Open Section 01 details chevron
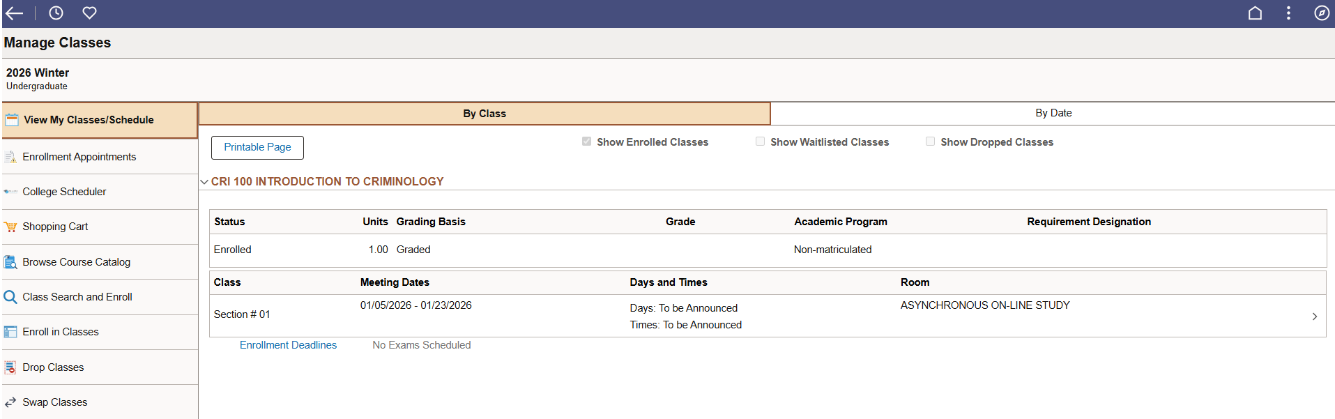The height and width of the screenshot is (419, 1335). tap(1314, 317)
